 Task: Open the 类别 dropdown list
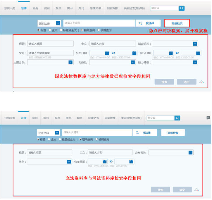[x=69, y=161]
